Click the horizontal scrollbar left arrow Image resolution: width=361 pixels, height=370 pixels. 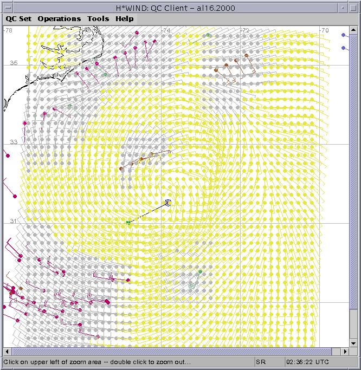[7, 352]
